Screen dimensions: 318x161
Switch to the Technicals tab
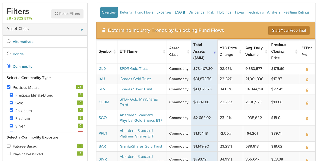pyautogui.click(x=255, y=12)
